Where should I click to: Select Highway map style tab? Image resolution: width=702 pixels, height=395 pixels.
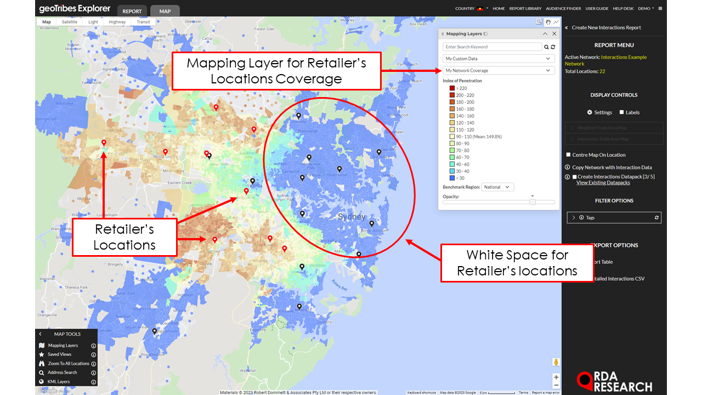click(117, 22)
